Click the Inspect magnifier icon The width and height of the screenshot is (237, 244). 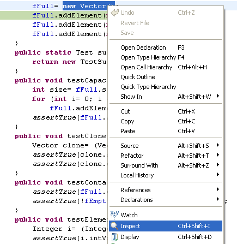click(x=114, y=226)
